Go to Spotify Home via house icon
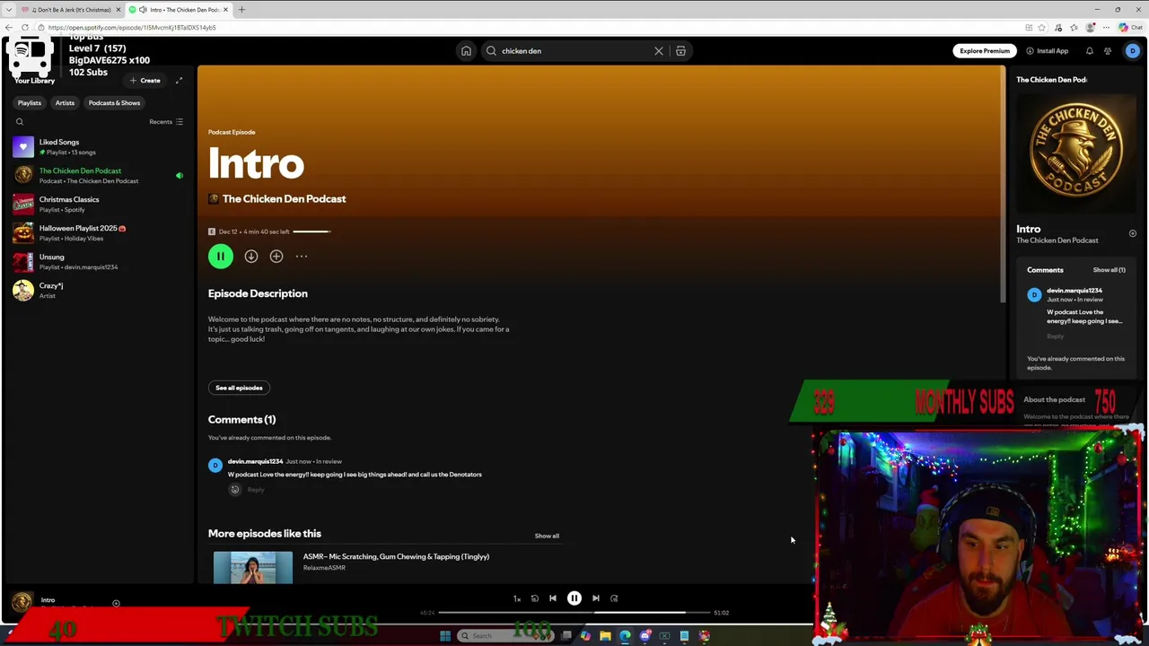The height and width of the screenshot is (646, 1149). pyautogui.click(x=466, y=51)
